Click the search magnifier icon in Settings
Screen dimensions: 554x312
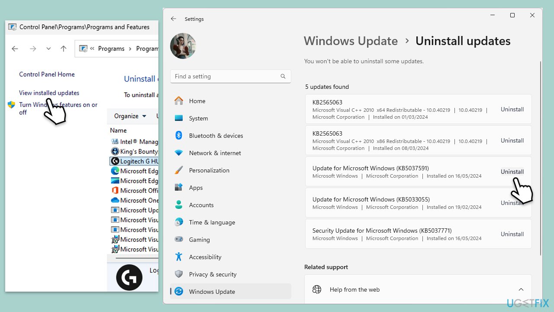(x=283, y=76)
